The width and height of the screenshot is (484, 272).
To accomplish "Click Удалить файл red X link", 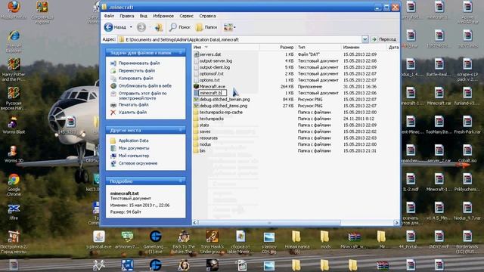I will (x=132, y=113).
